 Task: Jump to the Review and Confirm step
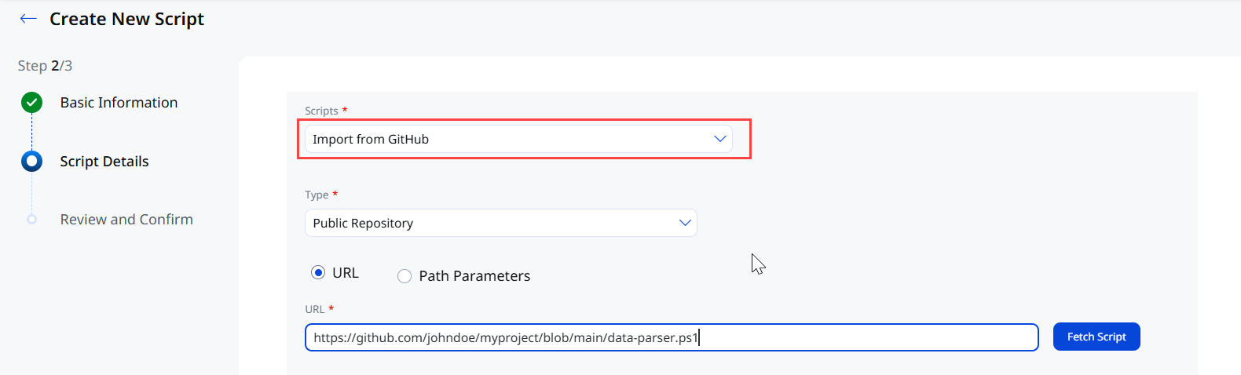point(126,220)
